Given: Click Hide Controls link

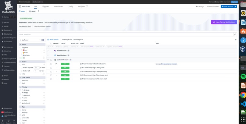Looking at the screenshot, I should point(53,40).
